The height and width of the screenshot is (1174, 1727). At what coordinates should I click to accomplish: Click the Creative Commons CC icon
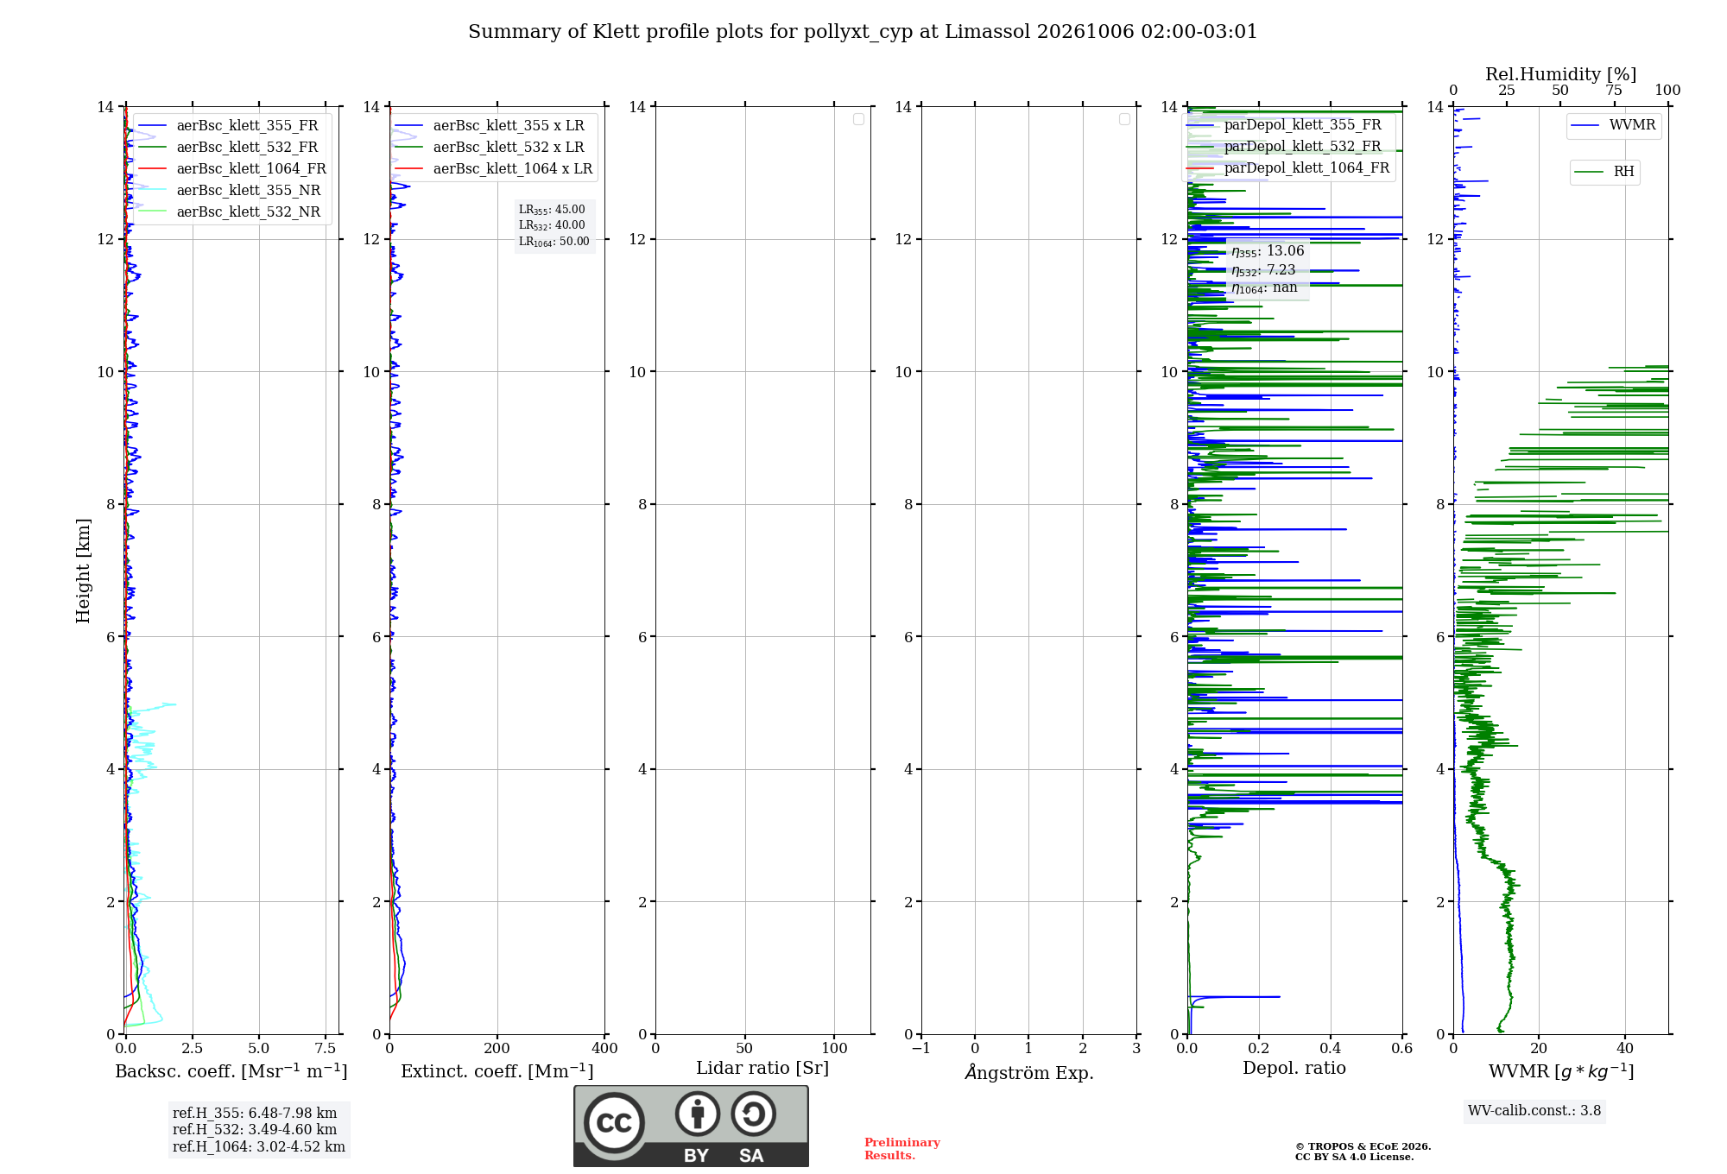[614, 1123]
